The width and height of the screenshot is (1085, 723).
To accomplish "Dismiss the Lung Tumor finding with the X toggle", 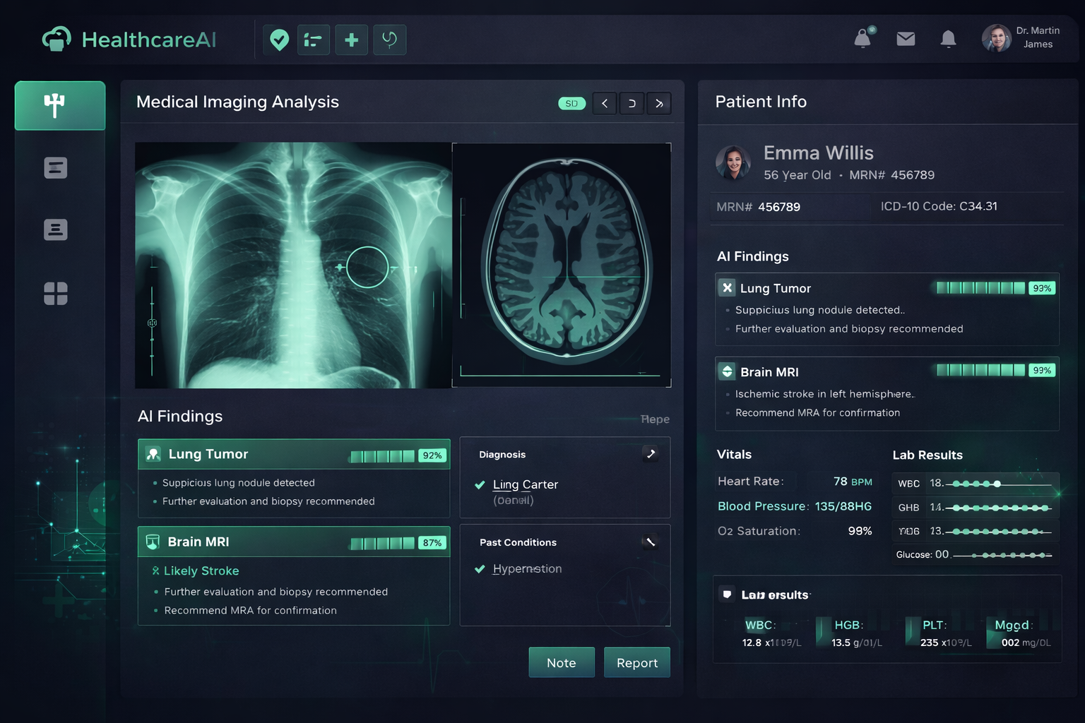I will click(727, 287).
